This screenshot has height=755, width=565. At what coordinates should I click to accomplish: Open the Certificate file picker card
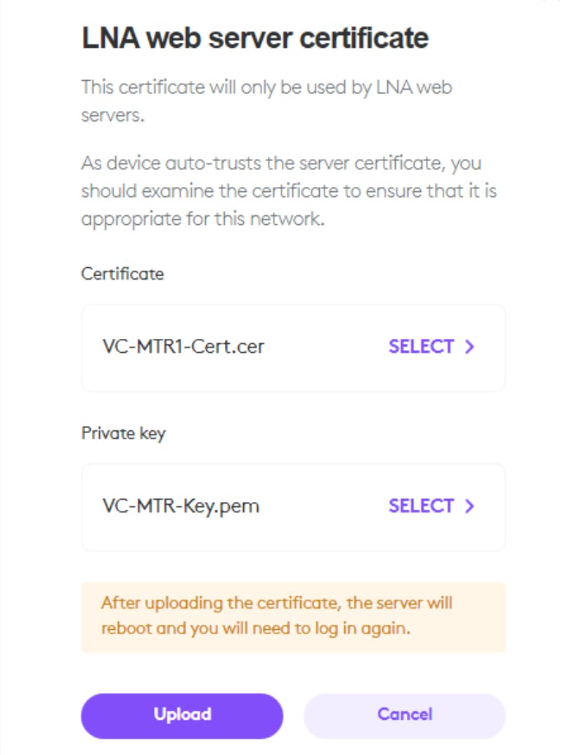pos(293,347)
